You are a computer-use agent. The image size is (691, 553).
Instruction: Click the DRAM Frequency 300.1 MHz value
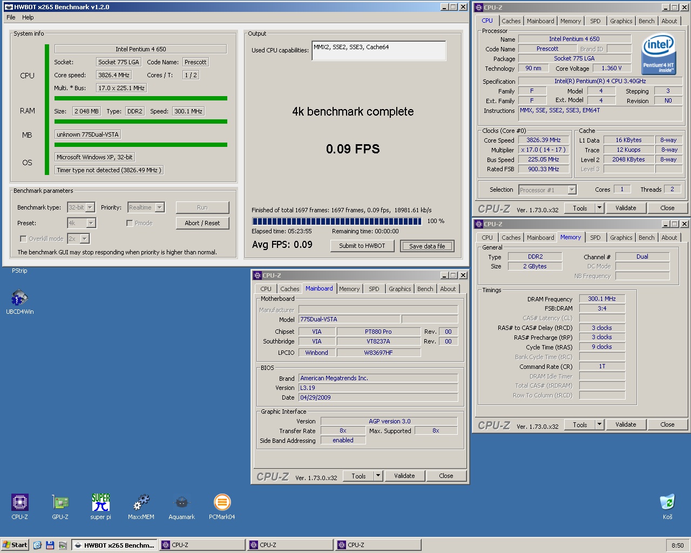[x=602, y=299]
